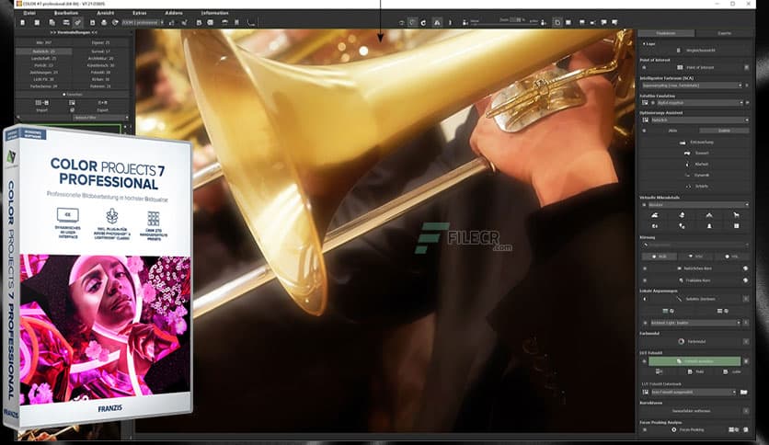Click the Export presets icon
Screen dimensions: 769x445
pos(102,103)
